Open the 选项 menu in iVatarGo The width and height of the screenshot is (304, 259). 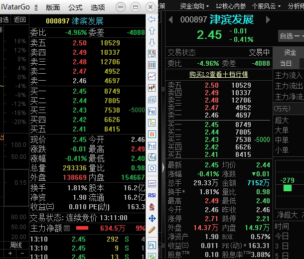click(98, 7)
